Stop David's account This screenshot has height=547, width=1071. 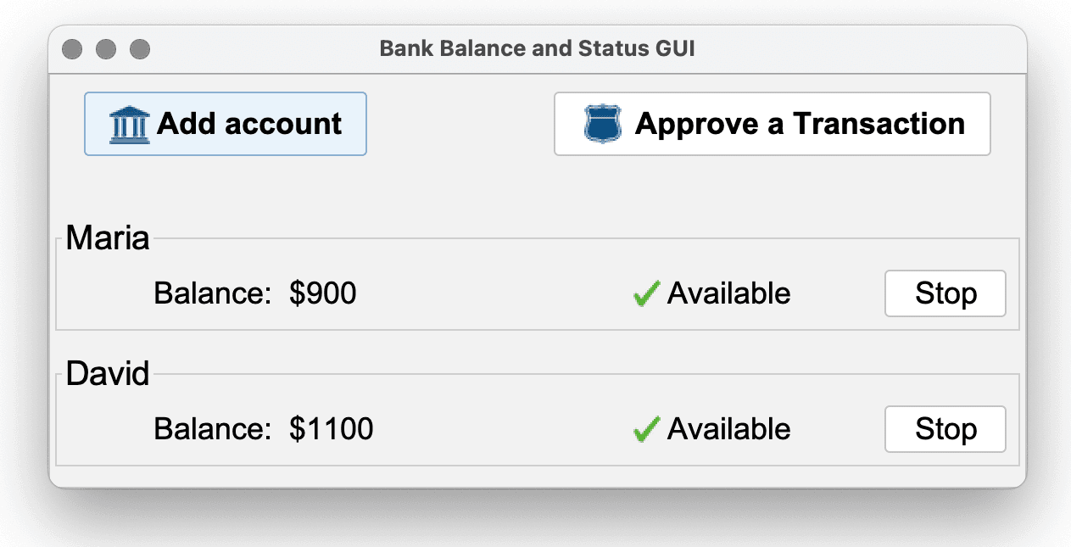point(945,429)
